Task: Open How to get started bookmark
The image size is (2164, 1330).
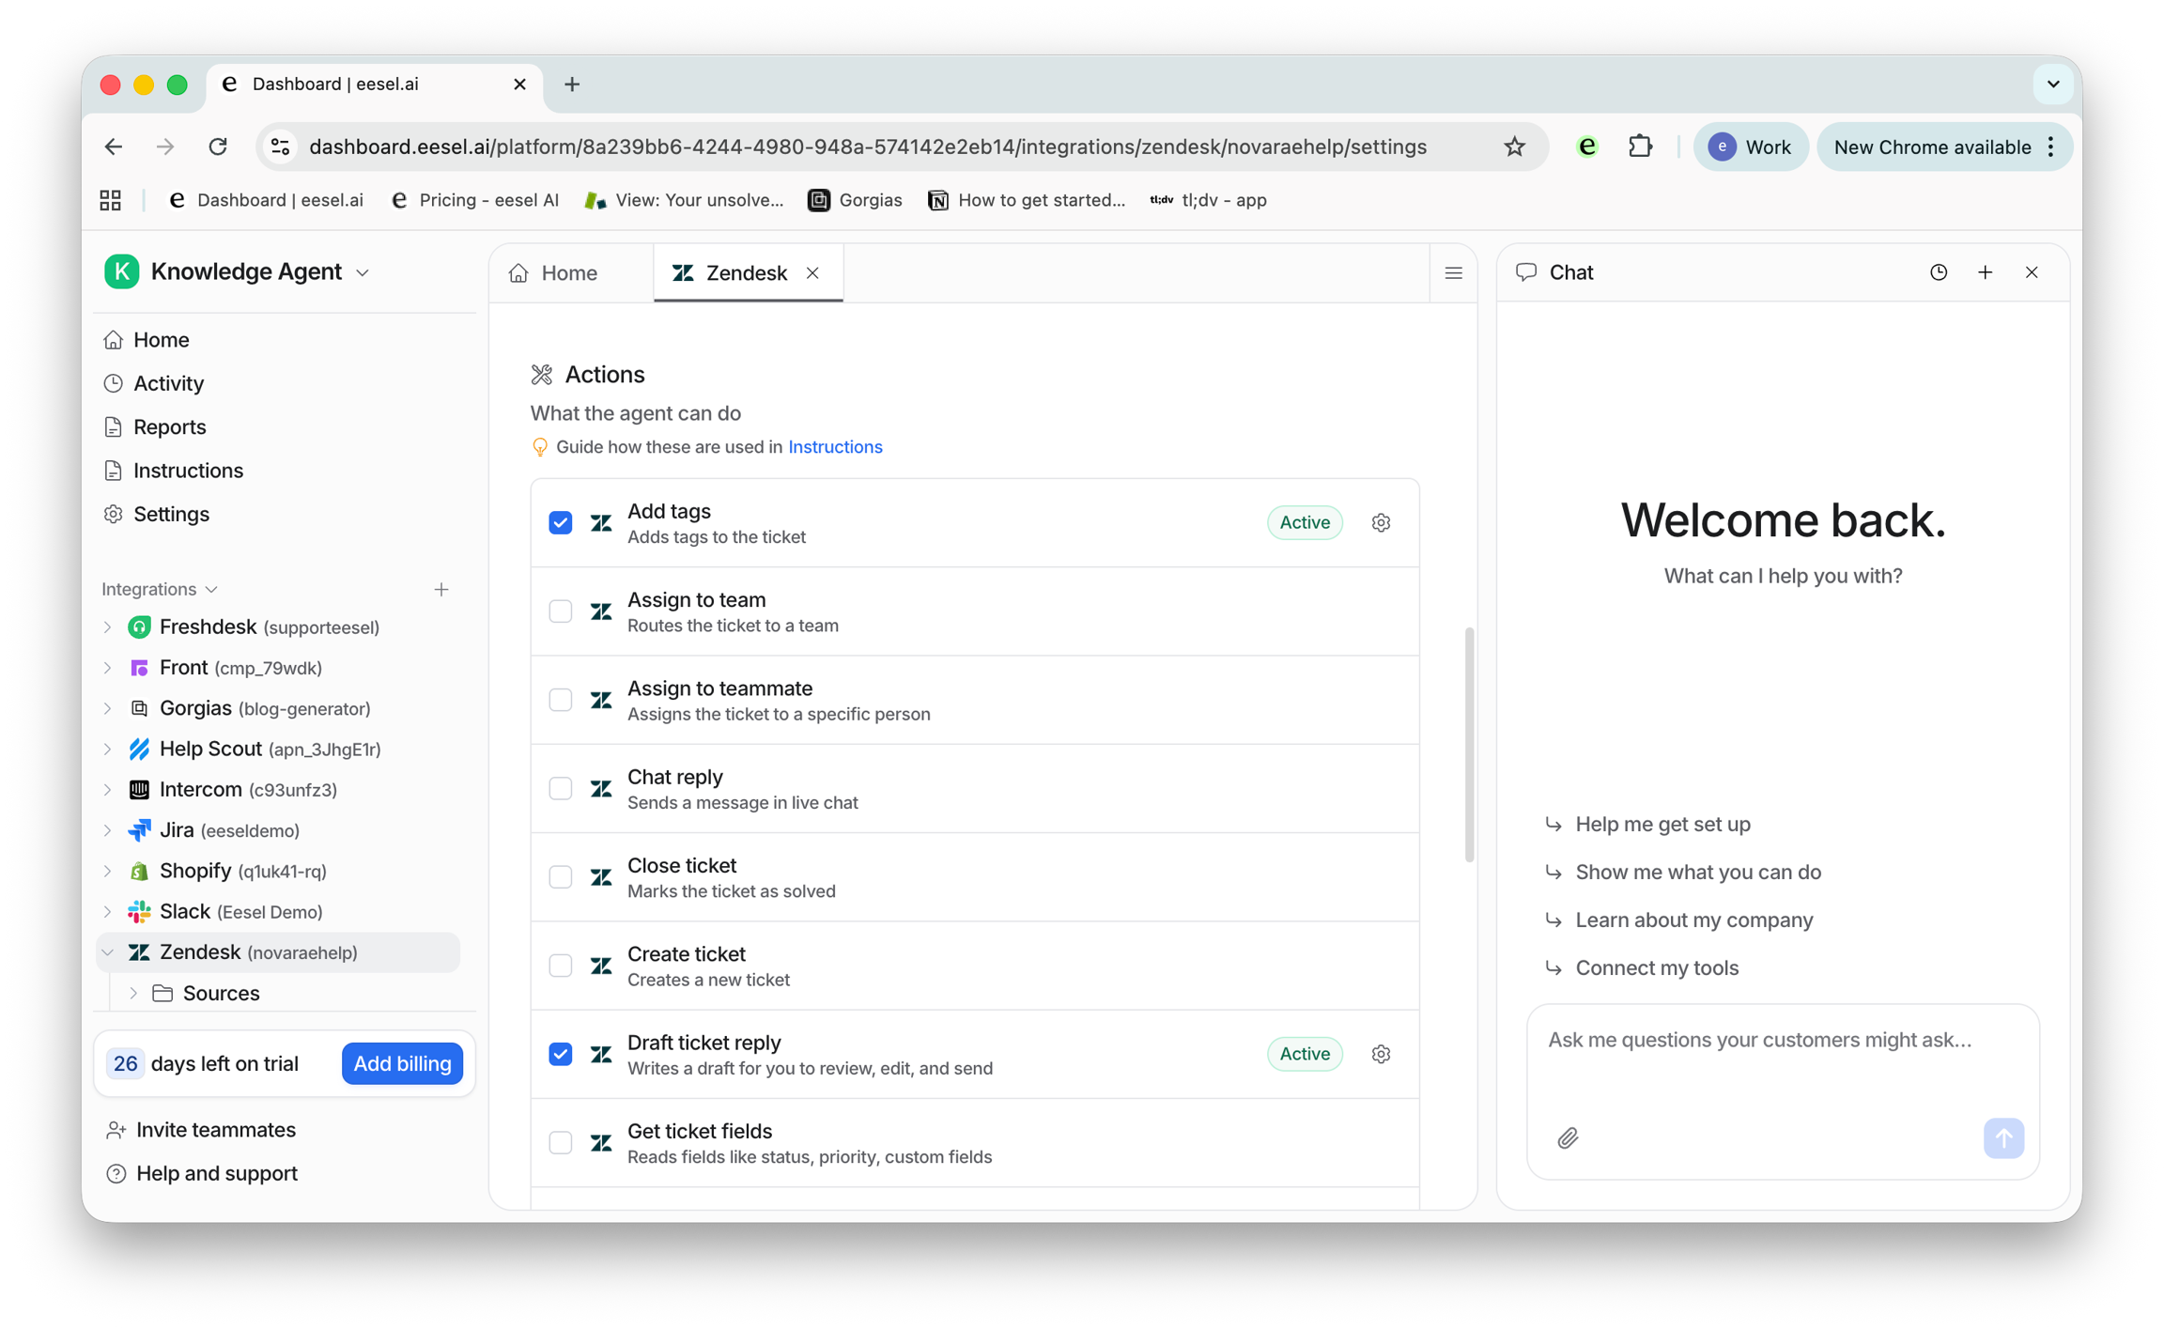Action: (1027, 200)
